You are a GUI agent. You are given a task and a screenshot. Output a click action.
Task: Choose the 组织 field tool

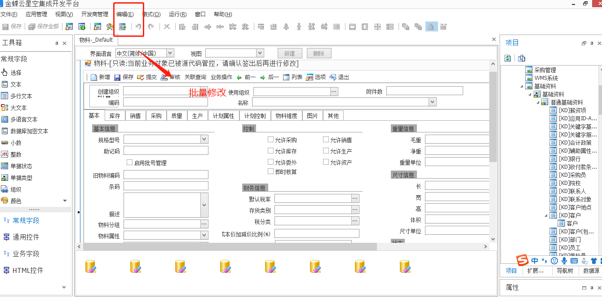[x=12, y=189]
